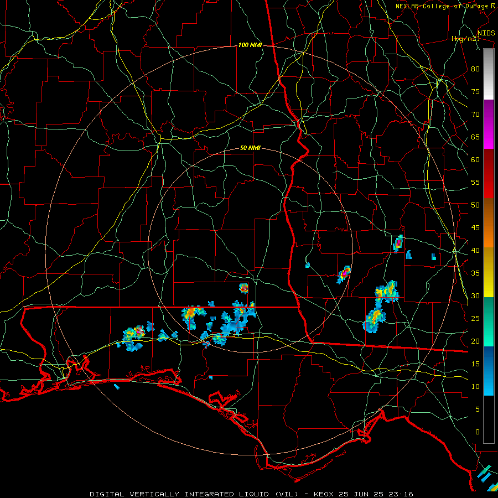Select the magenta-purple segment of VIL color bar
This screenshot has height=498, width=498.
pyautogui.click(x=489, y=124)
